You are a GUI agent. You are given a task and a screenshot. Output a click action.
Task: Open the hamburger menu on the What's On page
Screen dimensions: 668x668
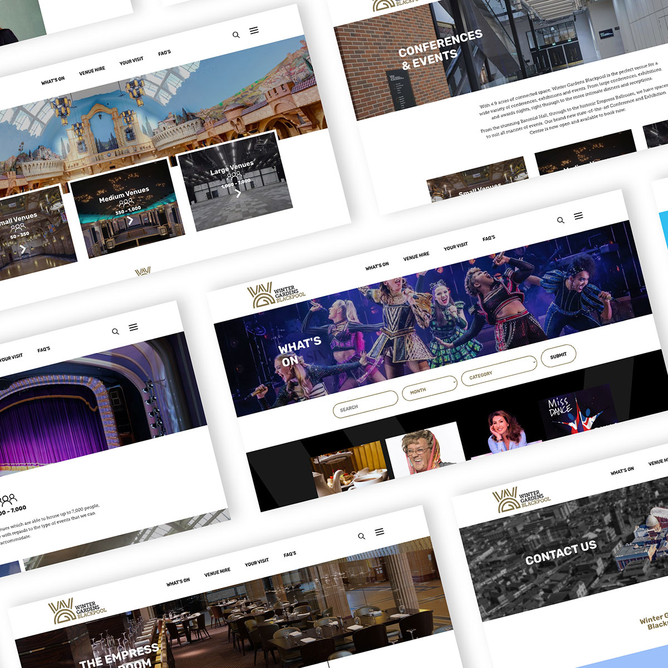(578, 215)
